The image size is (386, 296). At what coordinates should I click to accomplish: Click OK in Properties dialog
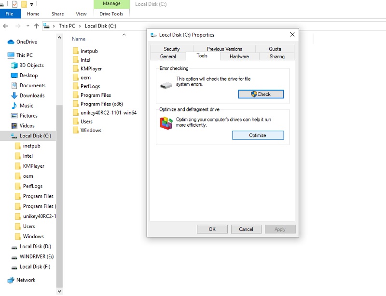[x=212, y=229]
